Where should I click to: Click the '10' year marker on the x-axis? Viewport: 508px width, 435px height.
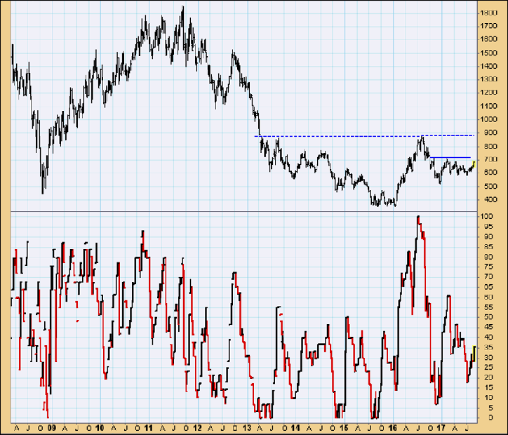pos(100,427)
